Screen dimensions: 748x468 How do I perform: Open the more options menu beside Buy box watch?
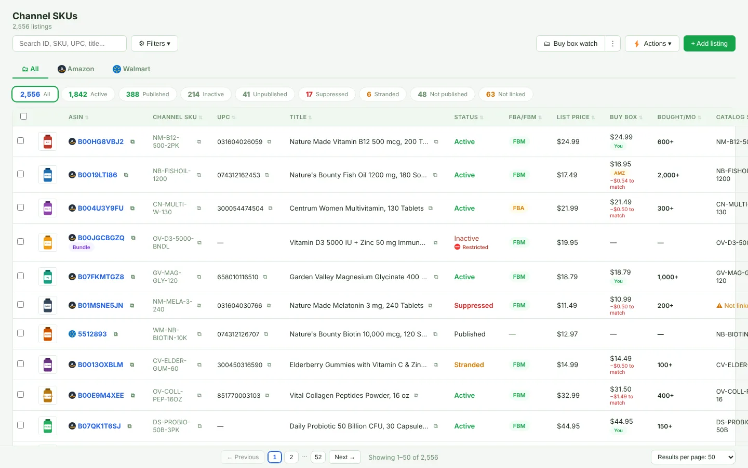click(613, 44)
